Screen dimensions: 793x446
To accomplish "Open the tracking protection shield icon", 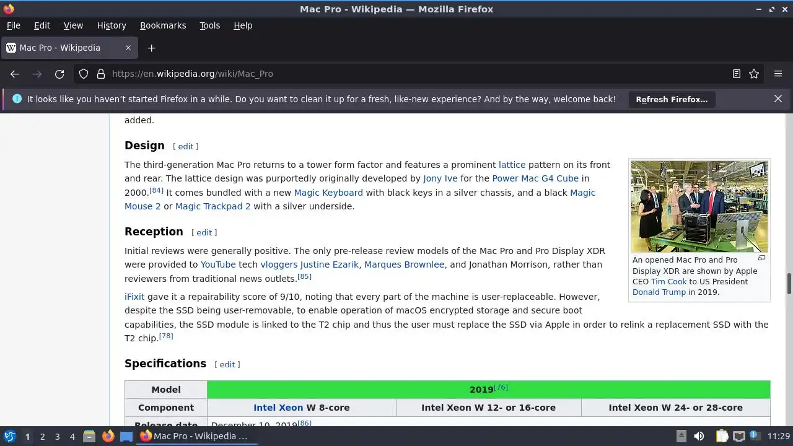I will point(84,74).
